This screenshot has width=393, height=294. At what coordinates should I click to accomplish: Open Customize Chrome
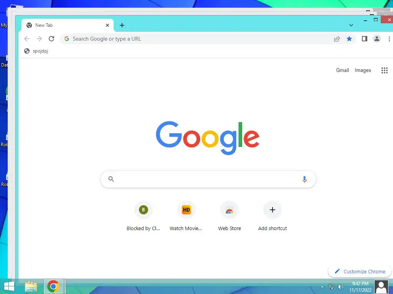point(360,271)
